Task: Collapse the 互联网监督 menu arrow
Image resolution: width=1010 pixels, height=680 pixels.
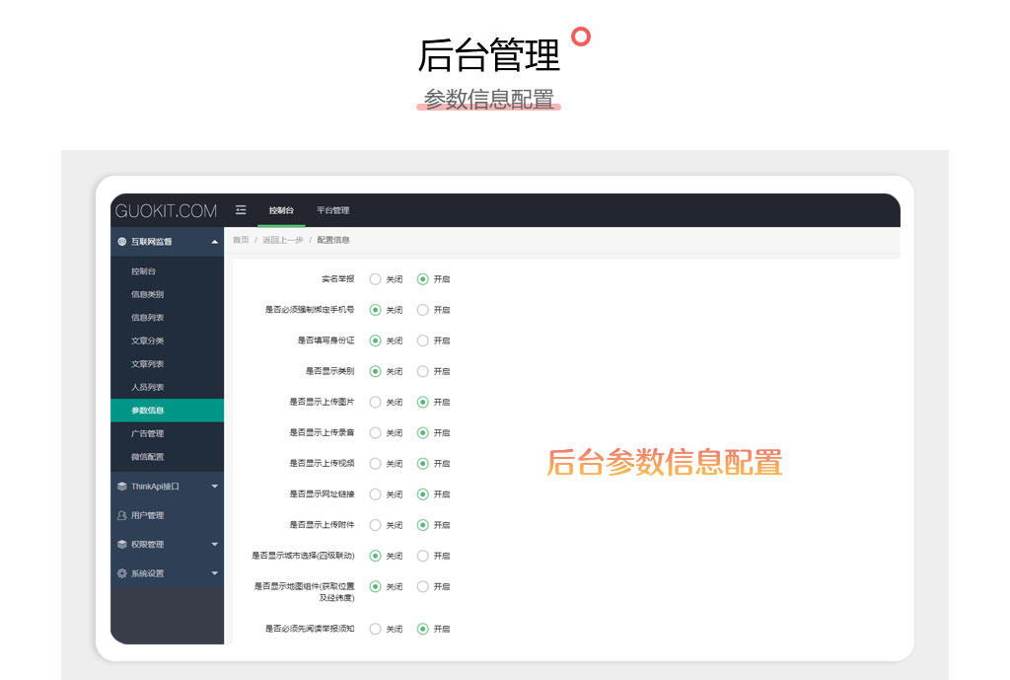Action: click(215, 242)
